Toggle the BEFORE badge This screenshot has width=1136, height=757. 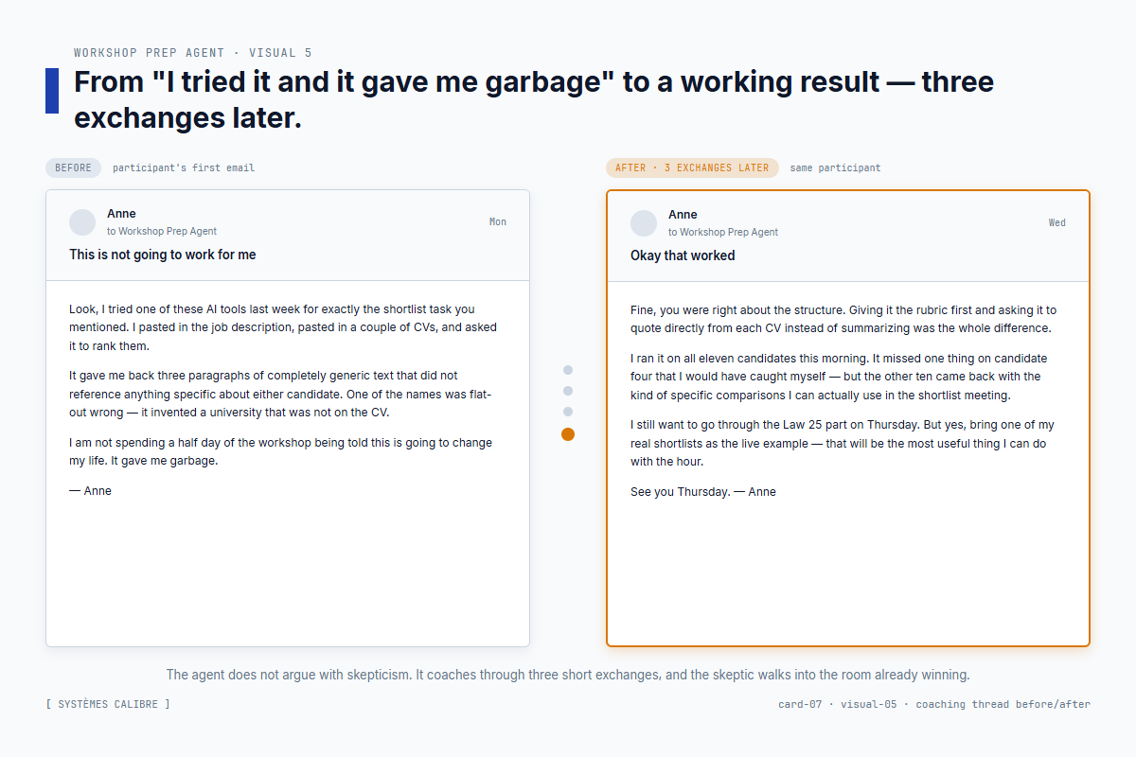click(73, 167)
